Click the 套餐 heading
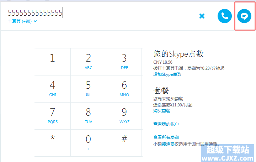The height and width of the screenshot is (162, 256). (x=161, y=90)
